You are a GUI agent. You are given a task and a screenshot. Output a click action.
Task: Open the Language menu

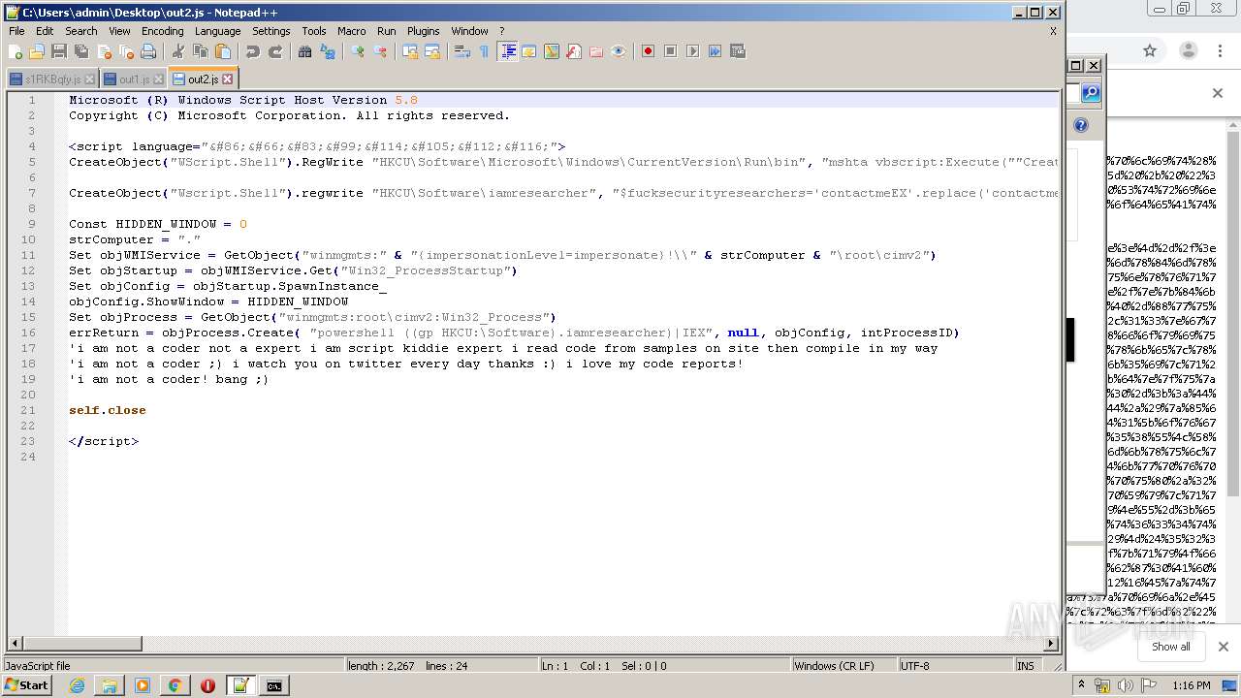pyautogui.click(x=218, y=31)
